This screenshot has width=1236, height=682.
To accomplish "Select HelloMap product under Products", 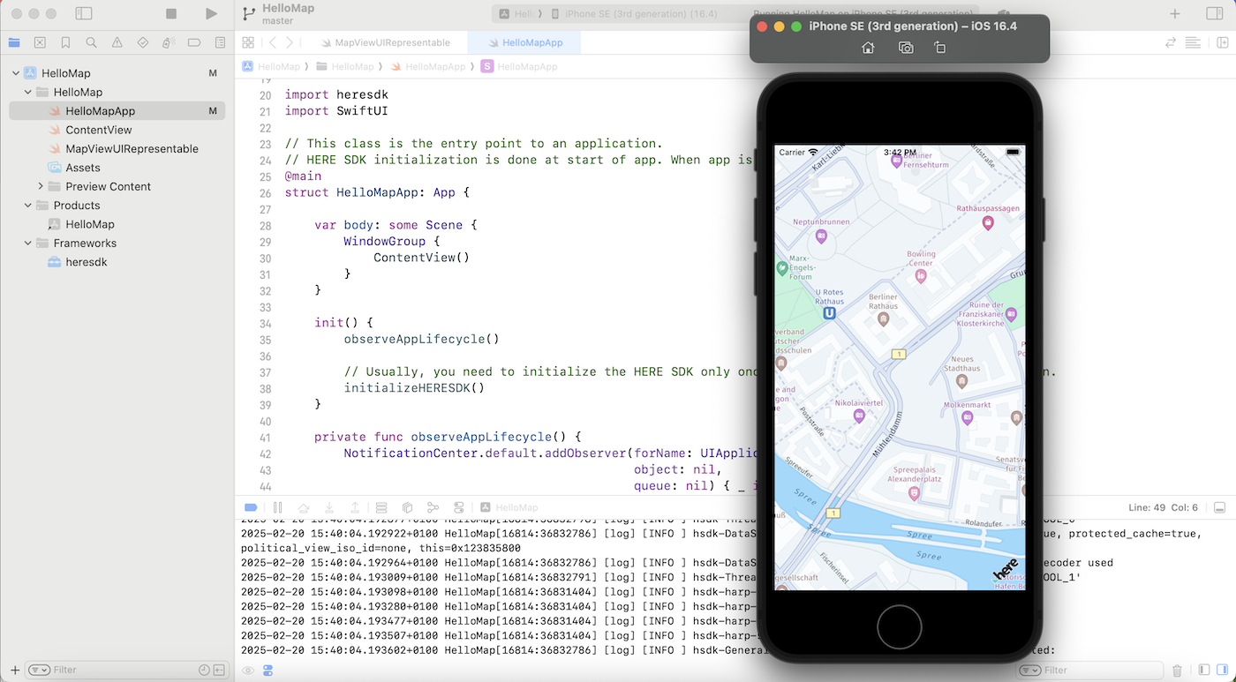I will coord(117,224).
